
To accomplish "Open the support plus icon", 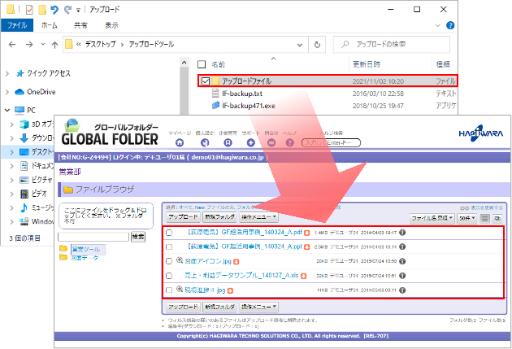I will (x=251, y=142).
